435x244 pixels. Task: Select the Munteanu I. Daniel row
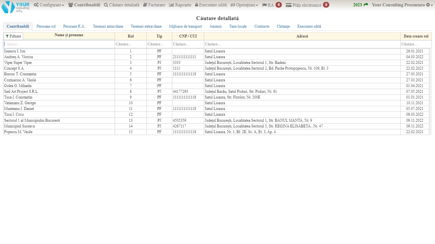216,109
